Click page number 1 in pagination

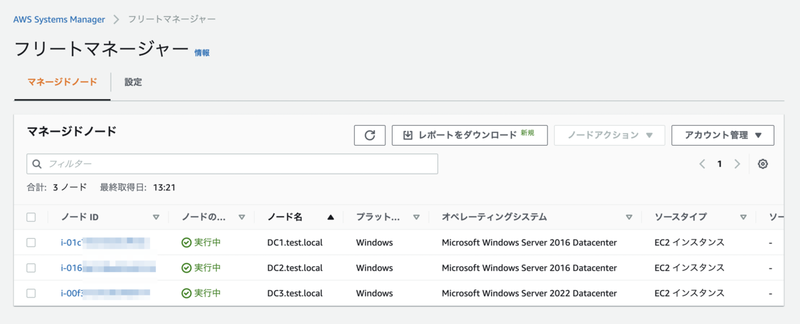tap(719, 164)
